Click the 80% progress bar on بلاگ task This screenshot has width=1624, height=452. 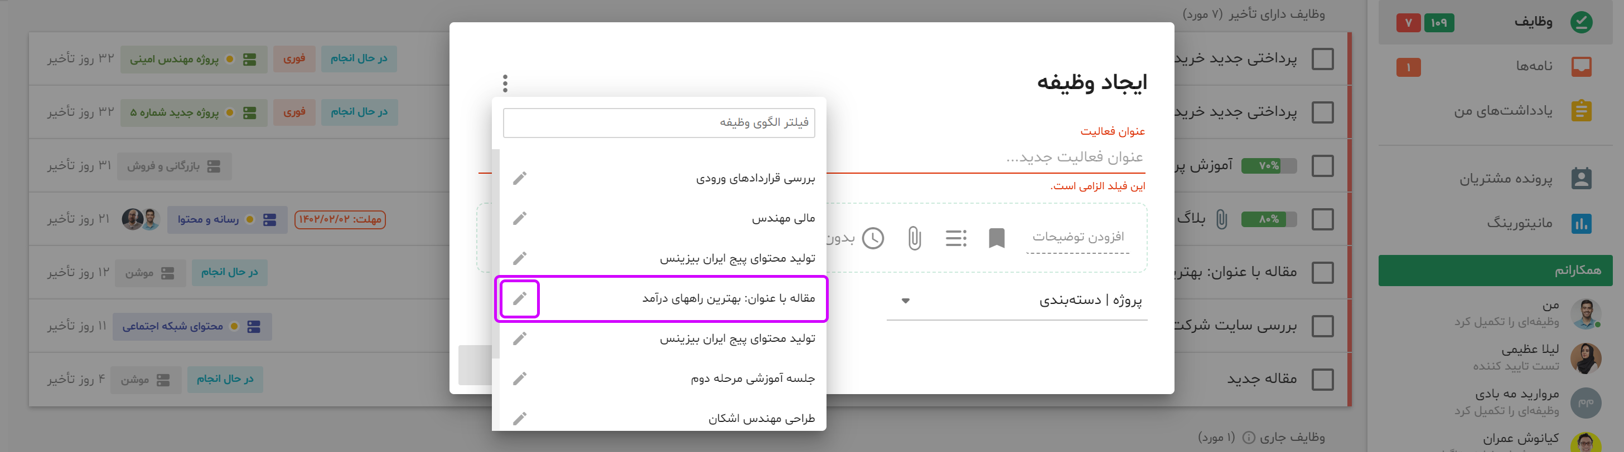pyautogui.click(x=1269, y=219)
